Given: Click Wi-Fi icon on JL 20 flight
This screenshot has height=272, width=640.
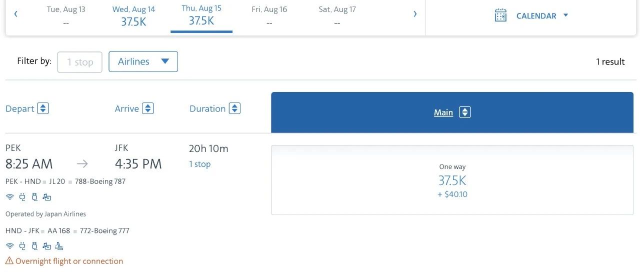Looking at the screenshot, I should point(9,197).
